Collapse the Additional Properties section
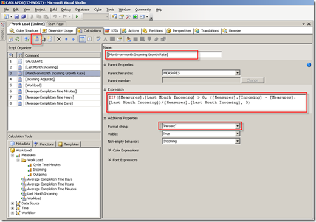Viewport: 316px width, 222px height. pyautogui.click(x=105, y=118)
